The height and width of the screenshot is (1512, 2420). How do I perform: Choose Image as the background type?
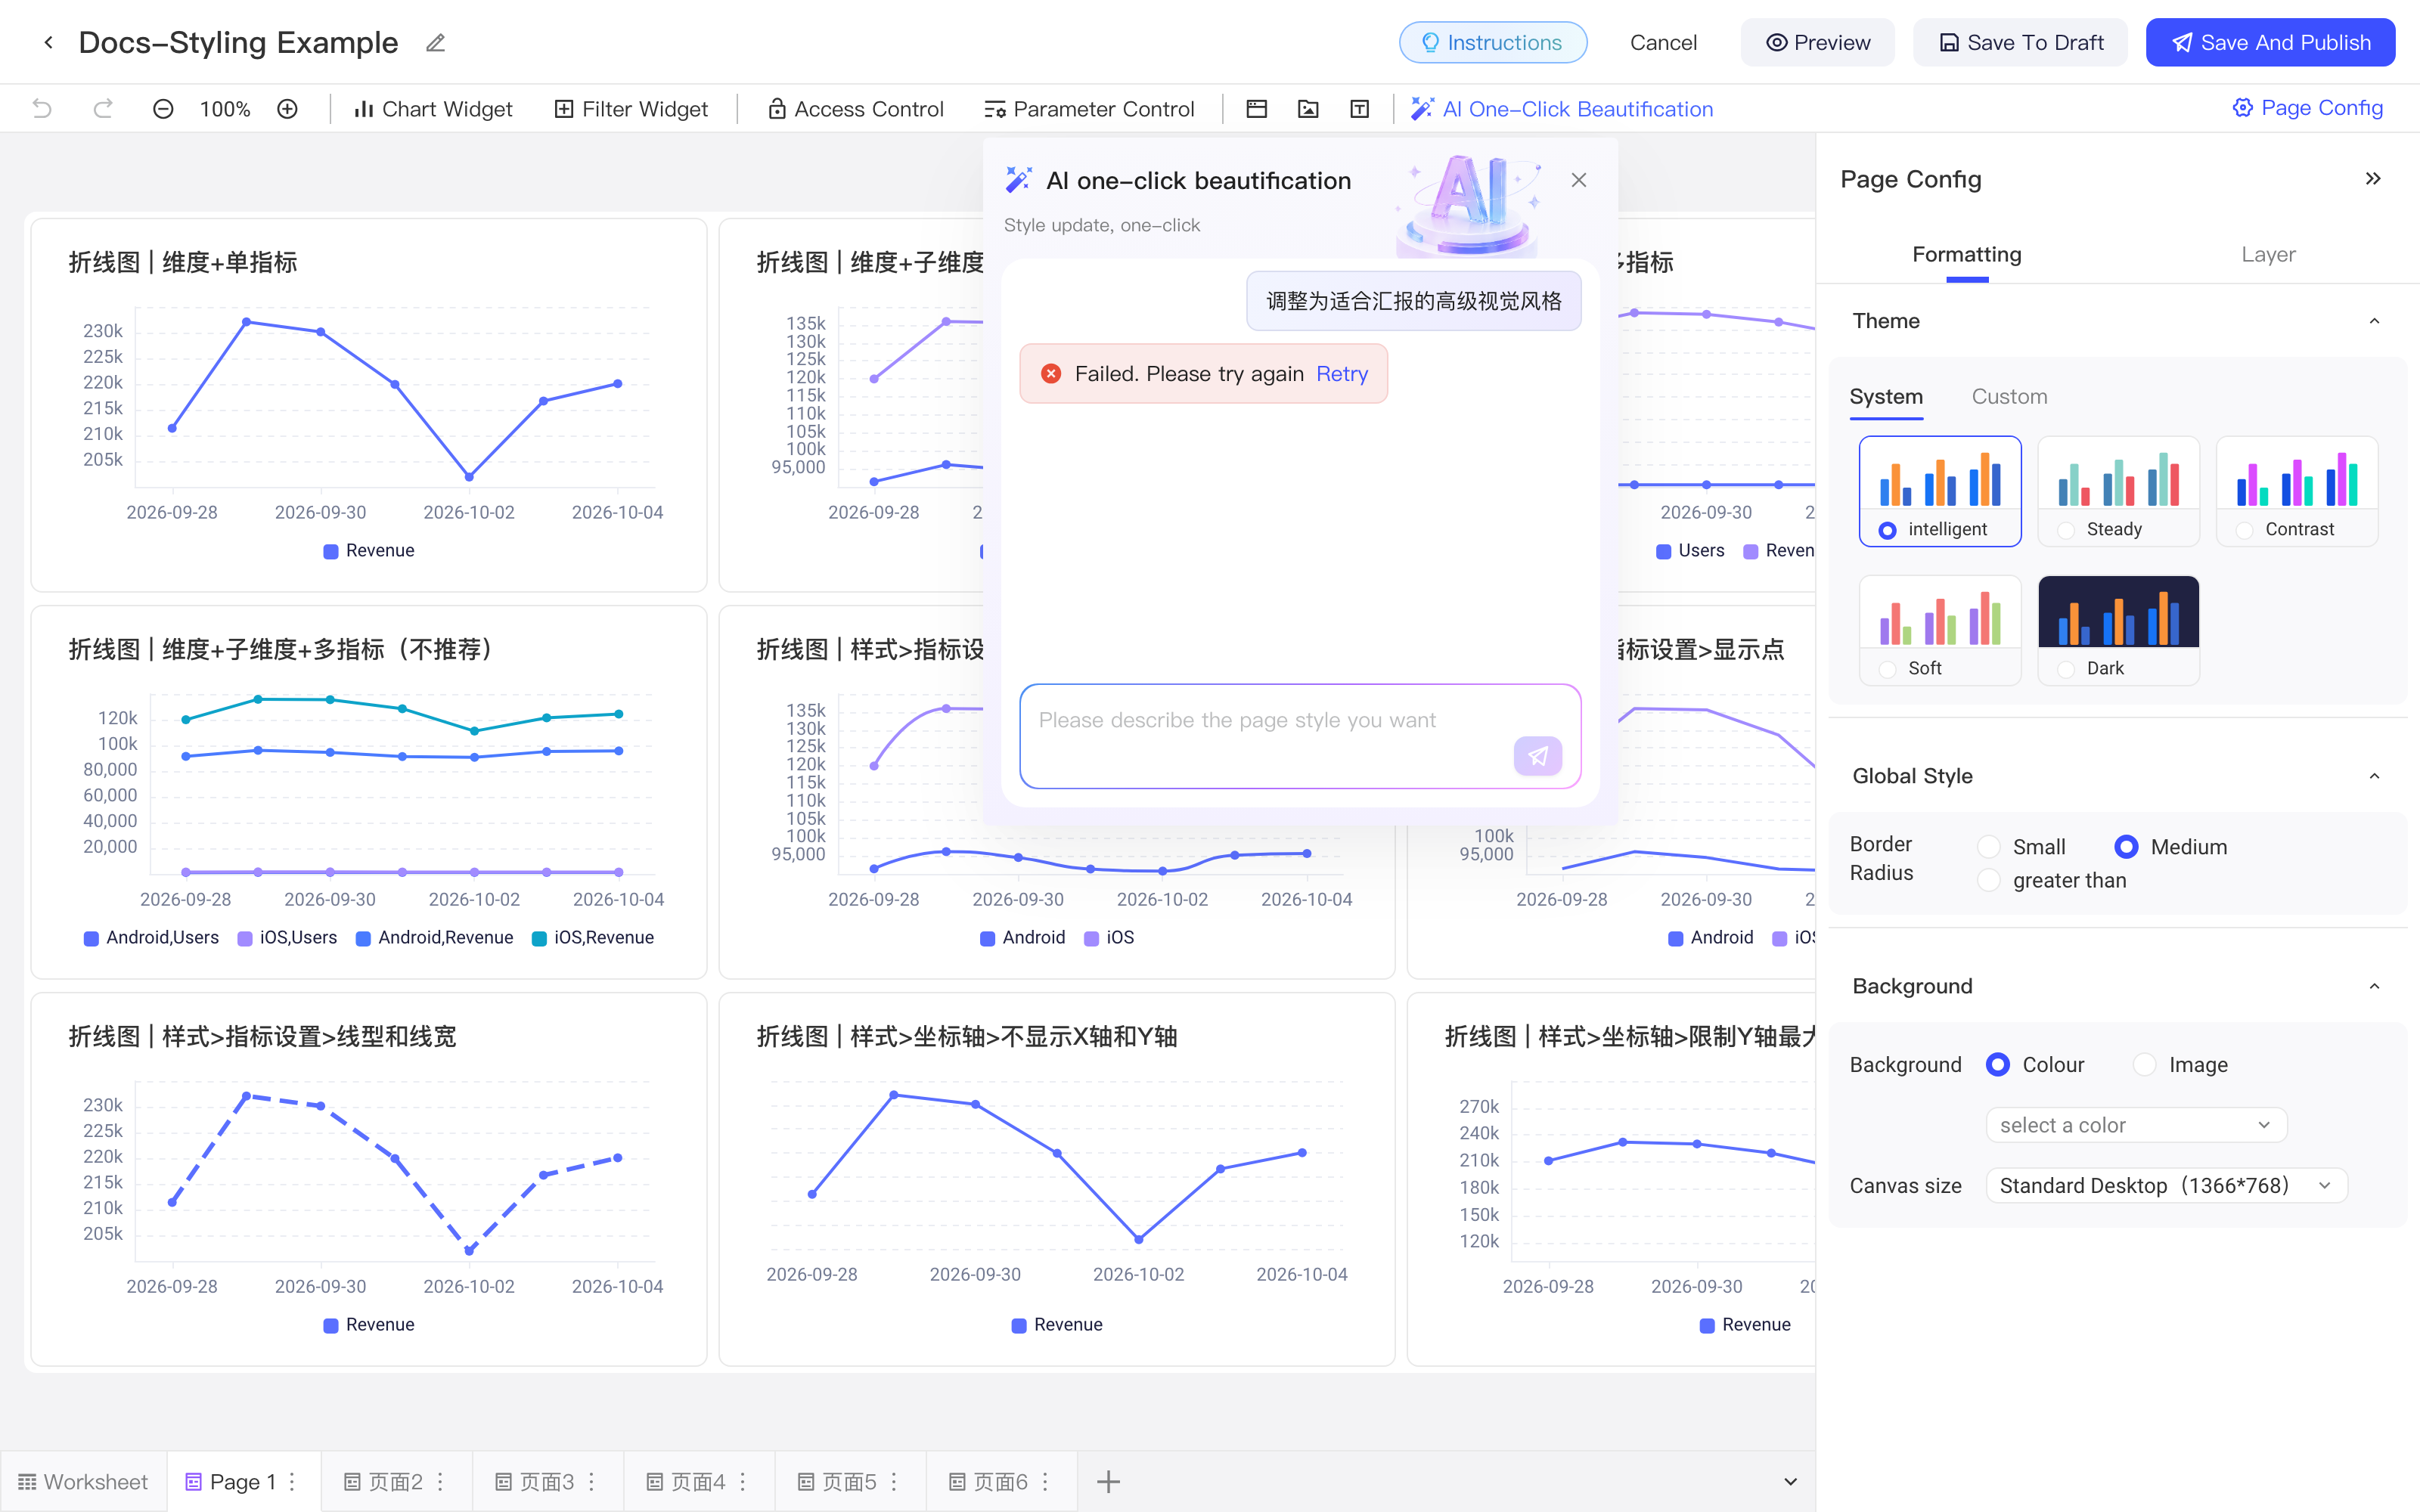point(2145,1065)
